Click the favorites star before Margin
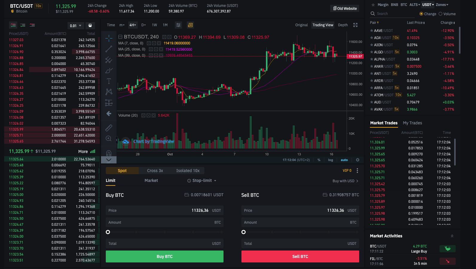The width and height of the screenshot is (476, 269). click(373, 5)
